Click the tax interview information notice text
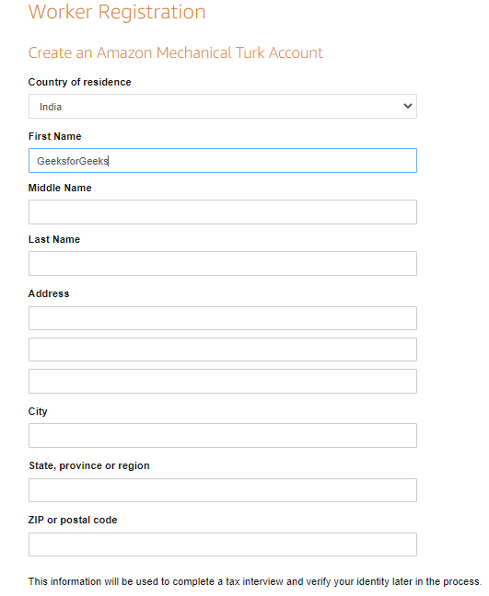489x596 pixels. pyautogui.click(x=255, y=581)
